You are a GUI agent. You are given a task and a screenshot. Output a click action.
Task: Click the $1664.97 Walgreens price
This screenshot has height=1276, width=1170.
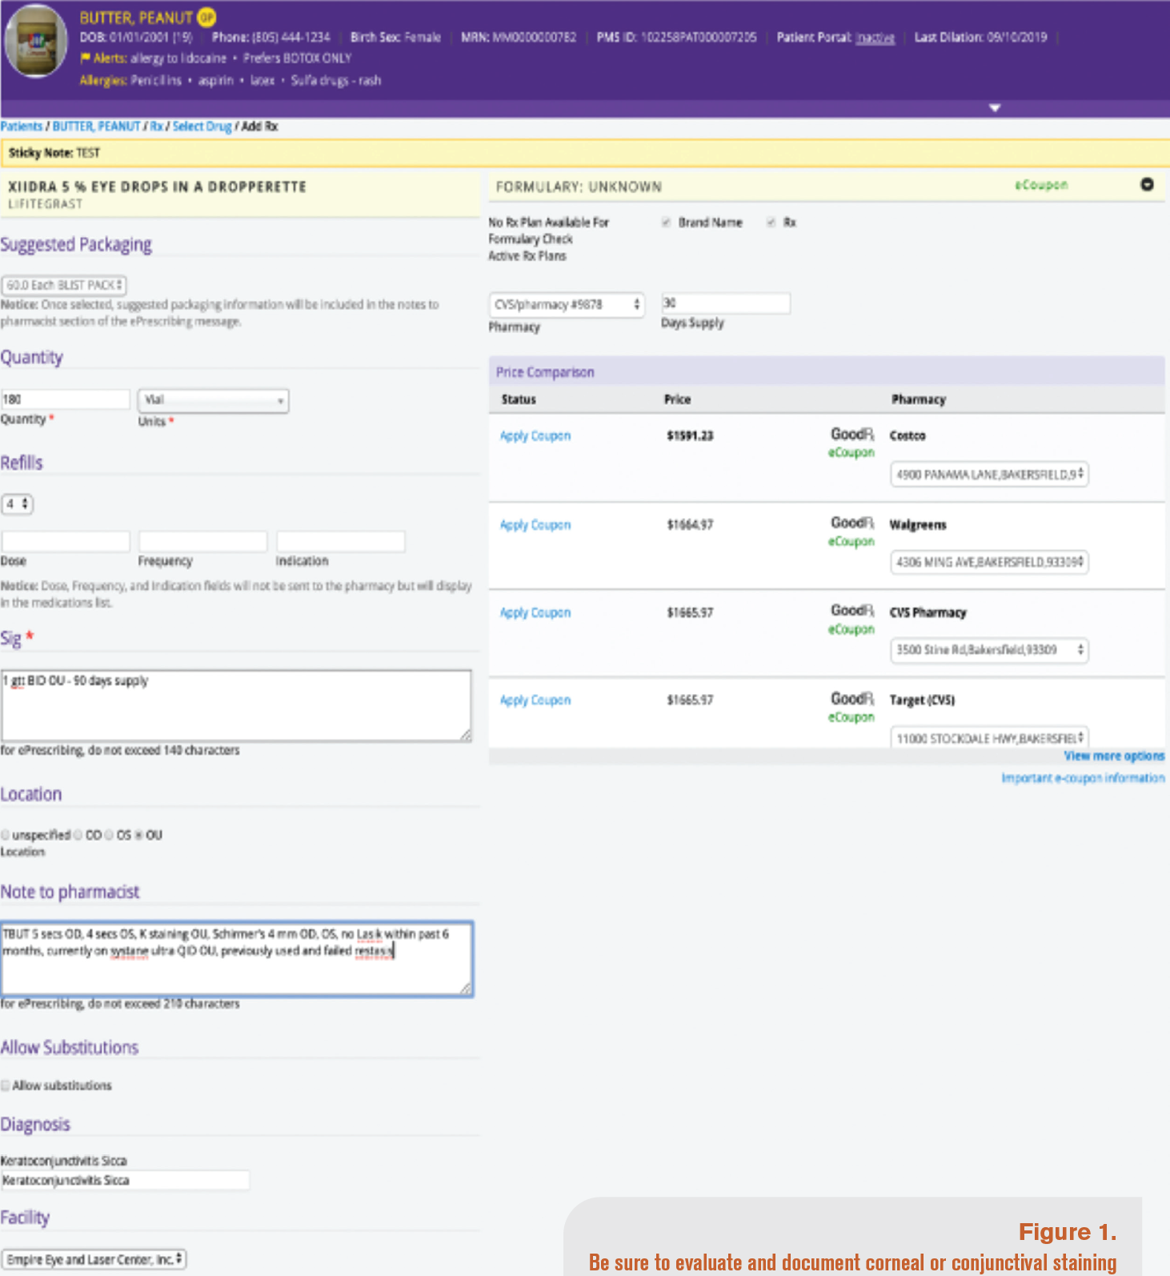[690, 525]
